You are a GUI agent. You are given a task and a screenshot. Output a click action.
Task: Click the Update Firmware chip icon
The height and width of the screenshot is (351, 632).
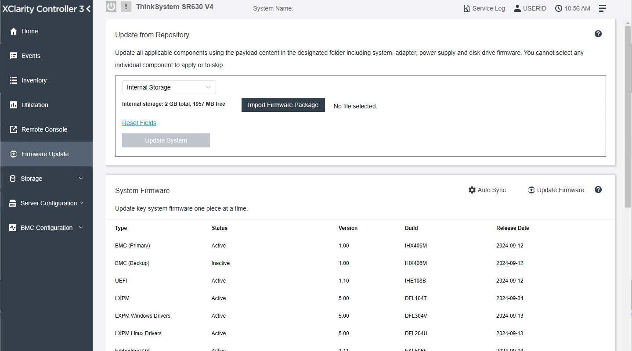pyautogui.click(x=531, y=190)
